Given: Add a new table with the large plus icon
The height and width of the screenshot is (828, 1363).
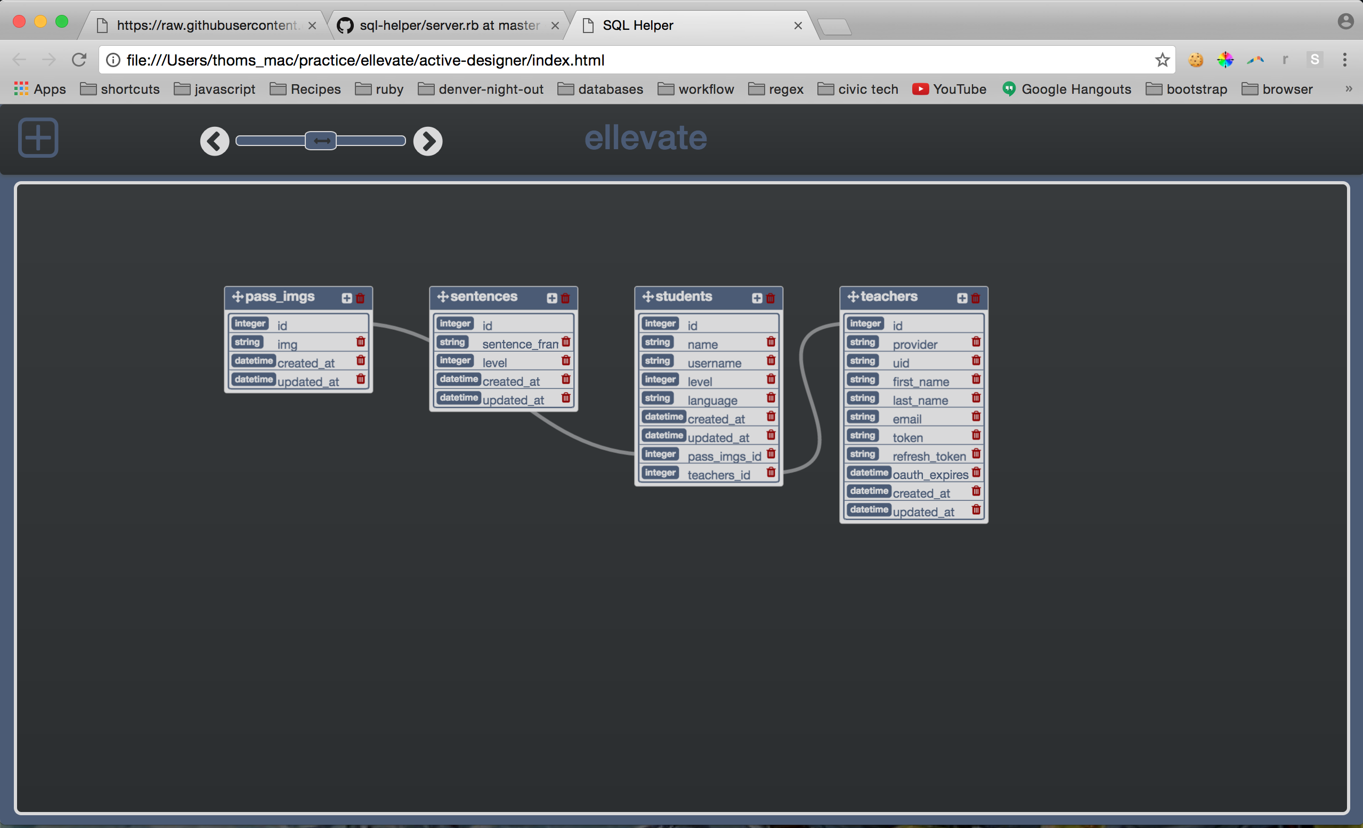Looking at the screenshot, I should click(38, 137).
